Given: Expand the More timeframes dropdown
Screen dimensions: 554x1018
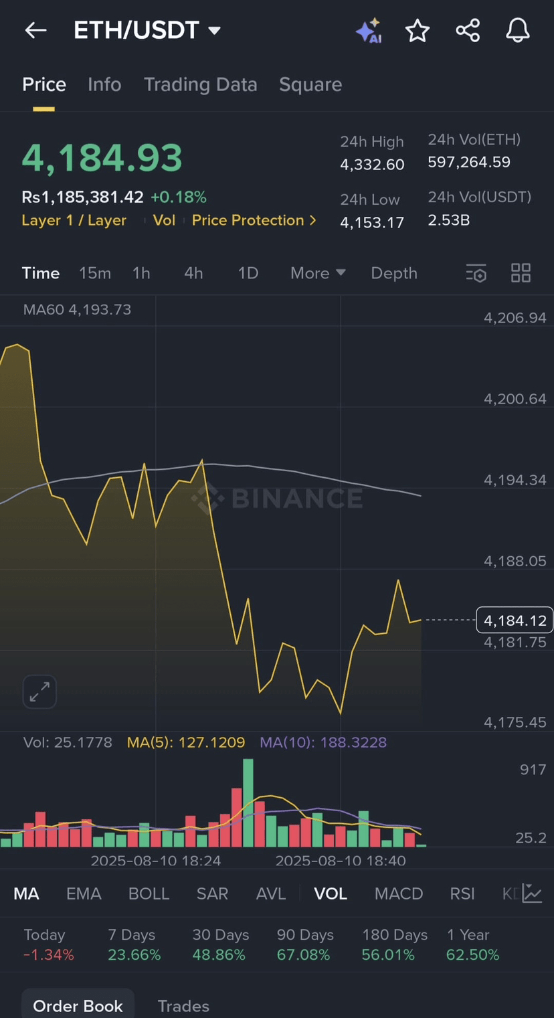Looking at the screenshot, I should [x=318, y=273].
